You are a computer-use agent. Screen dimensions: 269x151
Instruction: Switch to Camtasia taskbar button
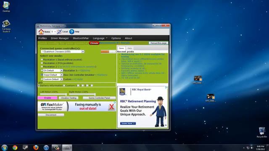[57, 148]
